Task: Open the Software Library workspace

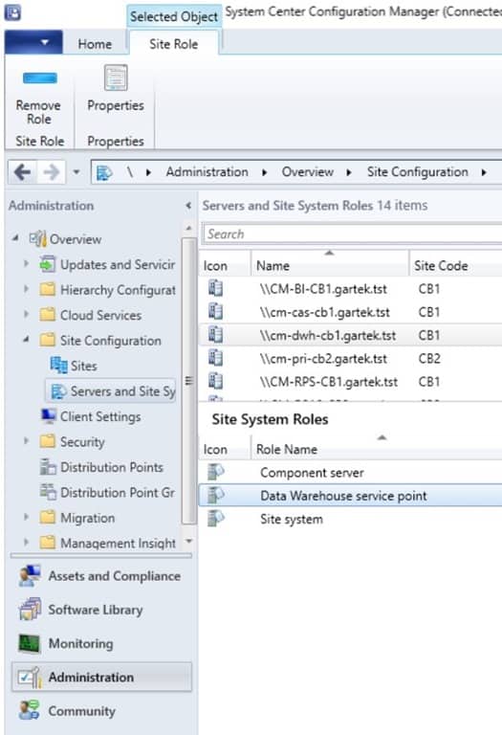Action: (x=101, y=610)
